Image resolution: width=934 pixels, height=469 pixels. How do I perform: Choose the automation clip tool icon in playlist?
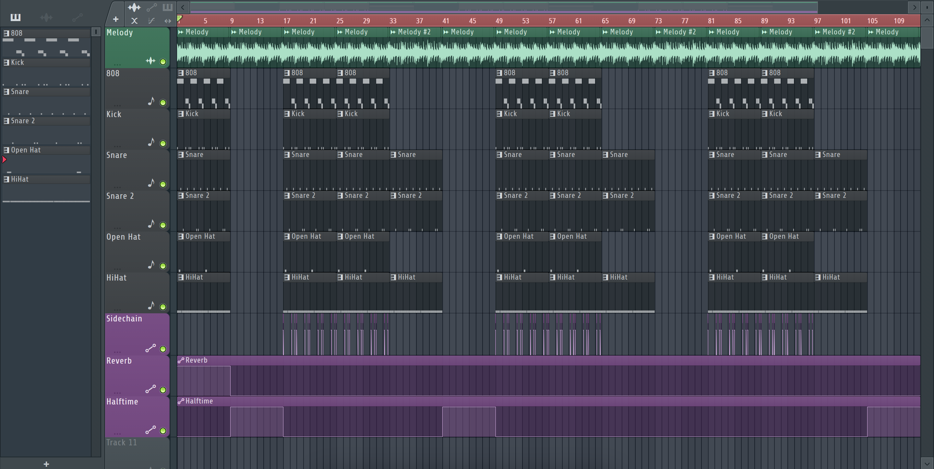tap(151, 7)
